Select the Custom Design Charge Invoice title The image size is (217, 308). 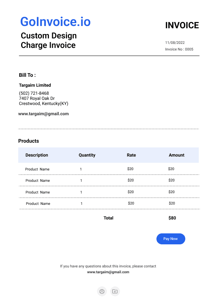coord(49,40)
